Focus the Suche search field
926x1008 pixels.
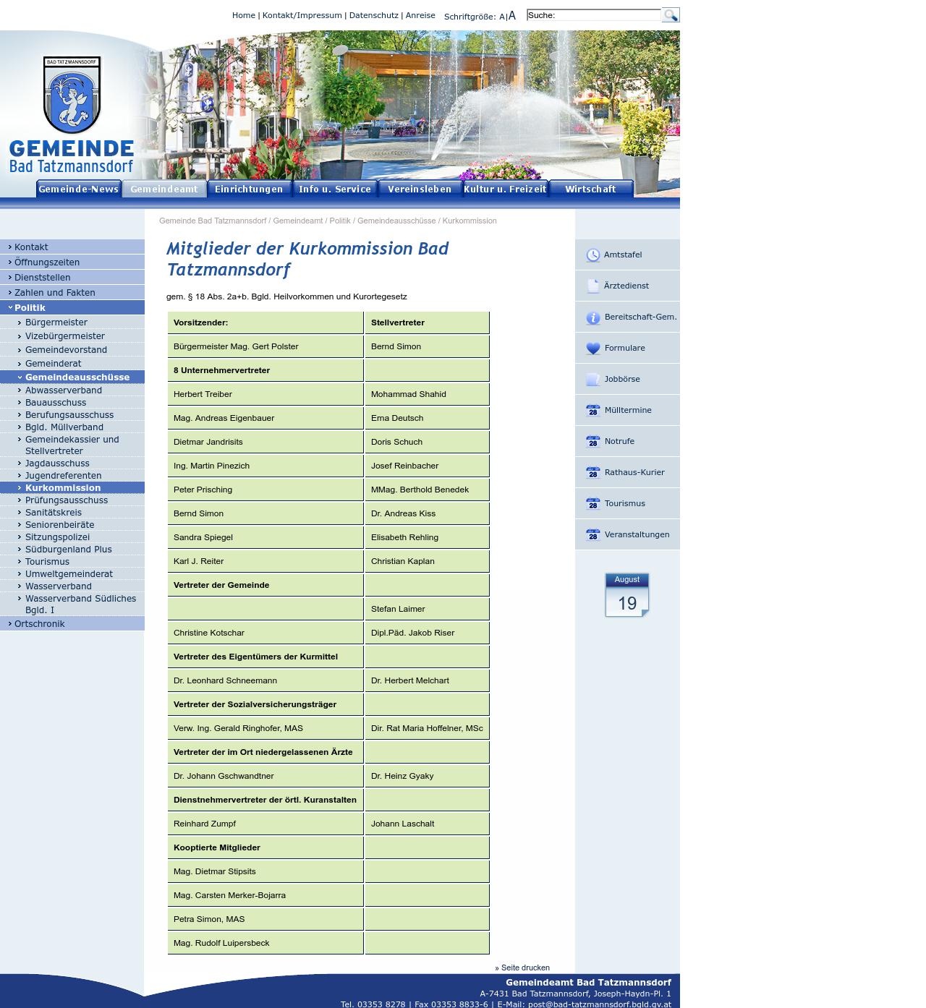click(593, 15)
